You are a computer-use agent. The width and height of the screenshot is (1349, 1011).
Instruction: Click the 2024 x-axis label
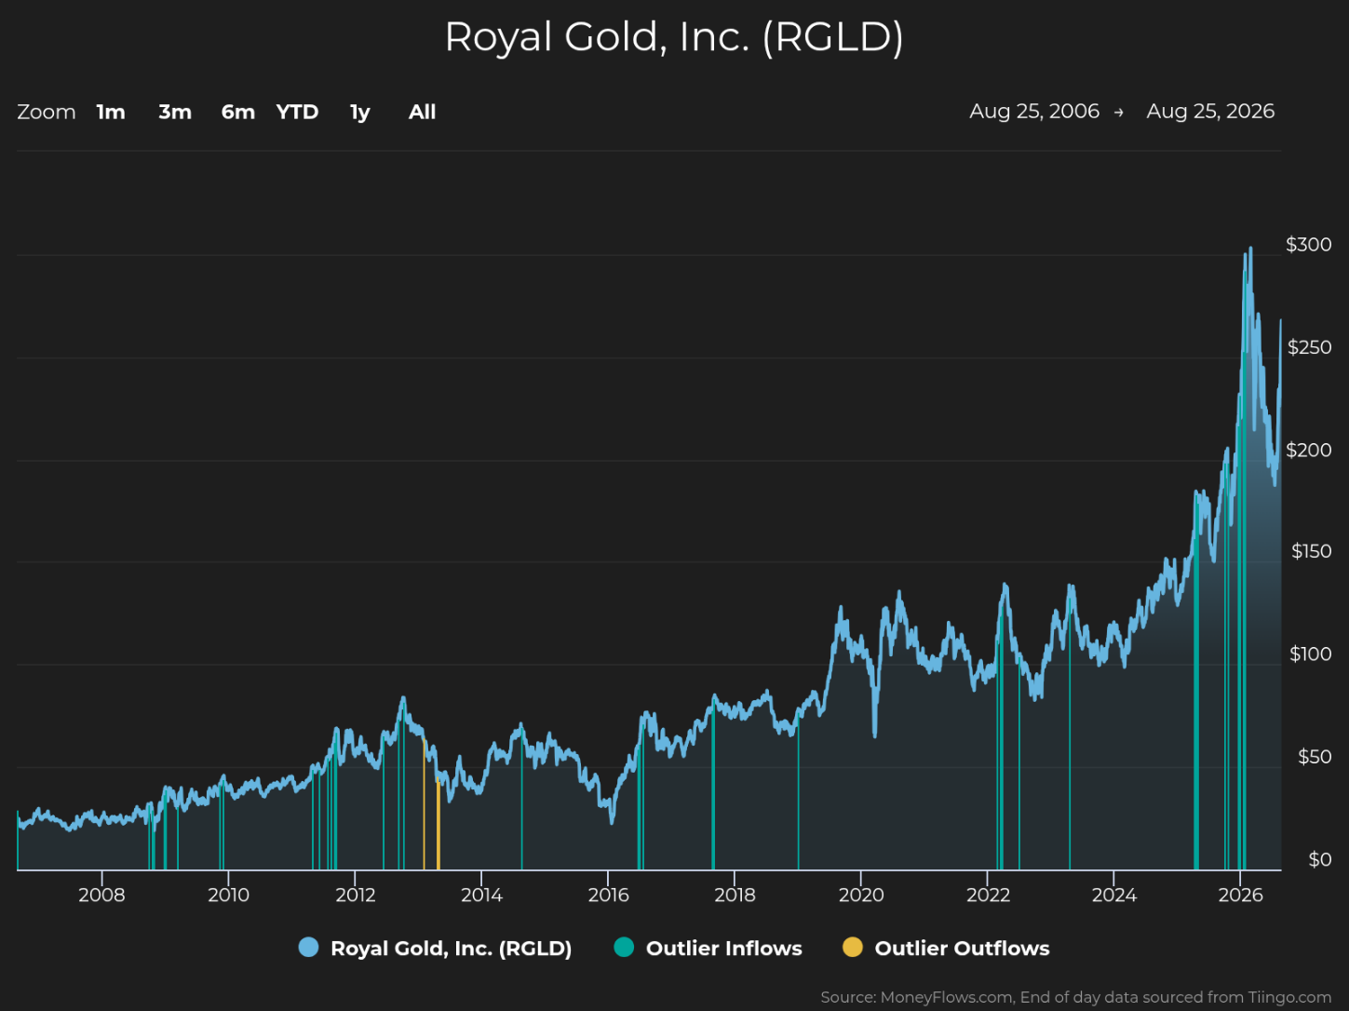(x=1113, y=895)
